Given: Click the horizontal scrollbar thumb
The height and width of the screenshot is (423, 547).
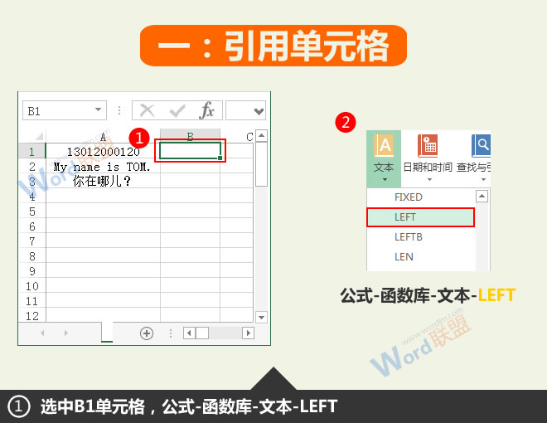Looking at the screenshot, I should click(x=202, y=333).
